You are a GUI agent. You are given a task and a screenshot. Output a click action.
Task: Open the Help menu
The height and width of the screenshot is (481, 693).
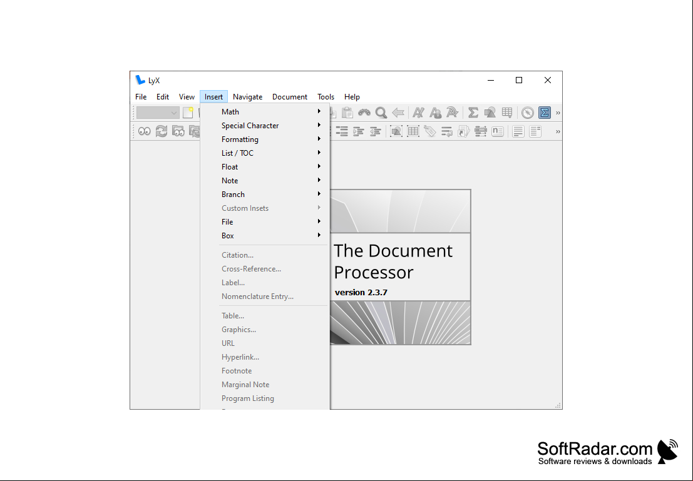pyautogui.click(x=352, y=97)
